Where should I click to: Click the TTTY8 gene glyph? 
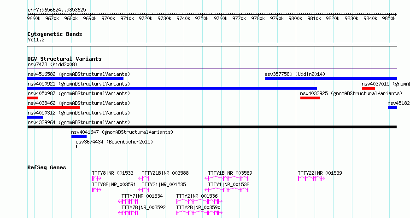click(96, 178)
